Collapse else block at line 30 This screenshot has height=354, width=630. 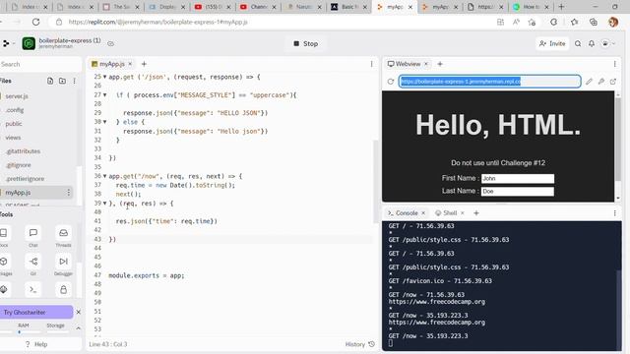(x=105, y=122)
